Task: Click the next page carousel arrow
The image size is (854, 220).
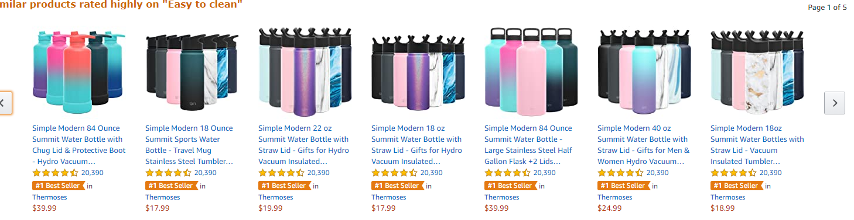Action: (x=834, y=103)
